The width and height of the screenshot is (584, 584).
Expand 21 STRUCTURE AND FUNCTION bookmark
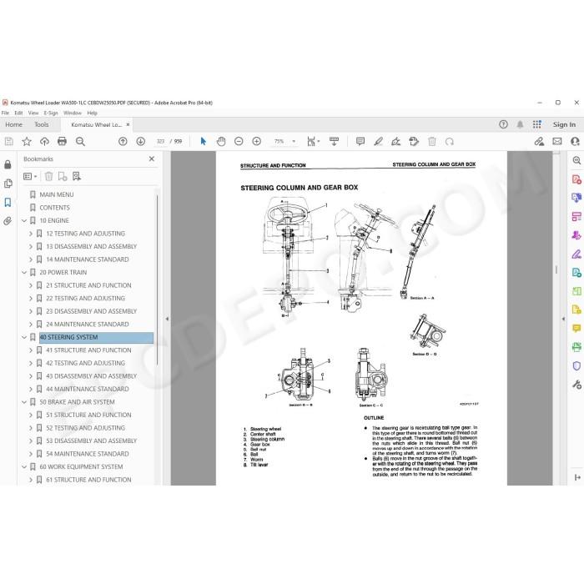(31, 285)
